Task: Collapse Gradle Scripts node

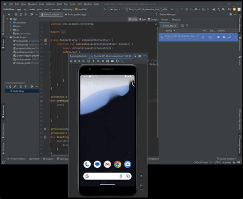Action: point(8,37)
